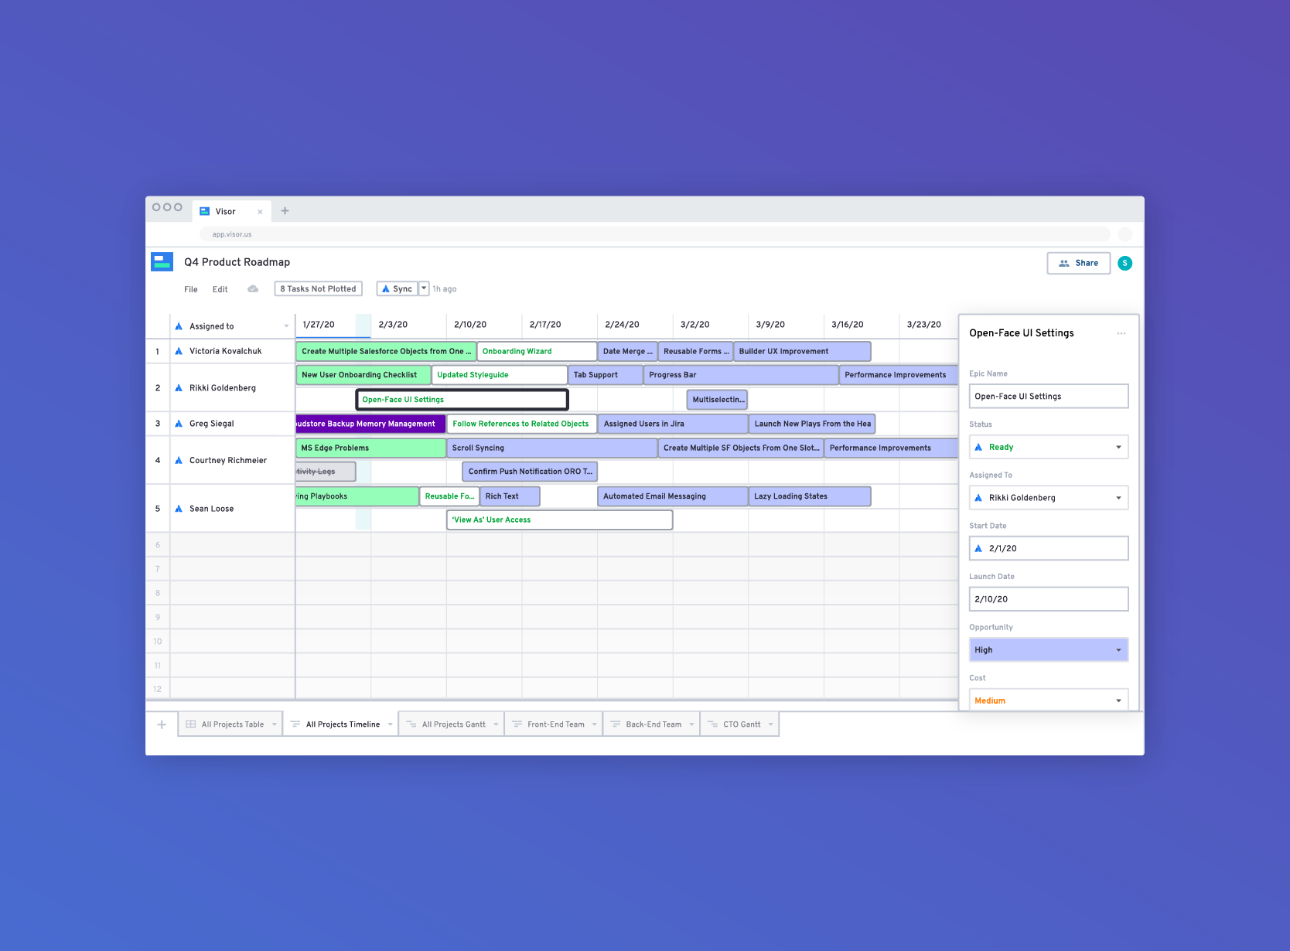Screen dimensions: 1290x951
Task: Close the Visor browser tab
Action: point(260,212)
